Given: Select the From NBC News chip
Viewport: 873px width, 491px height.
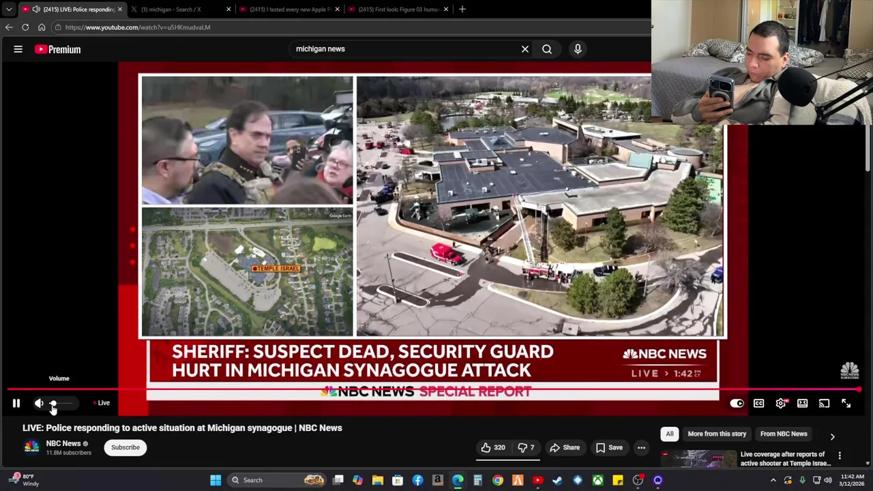Looking at the screenshot, I should (784, 434).
